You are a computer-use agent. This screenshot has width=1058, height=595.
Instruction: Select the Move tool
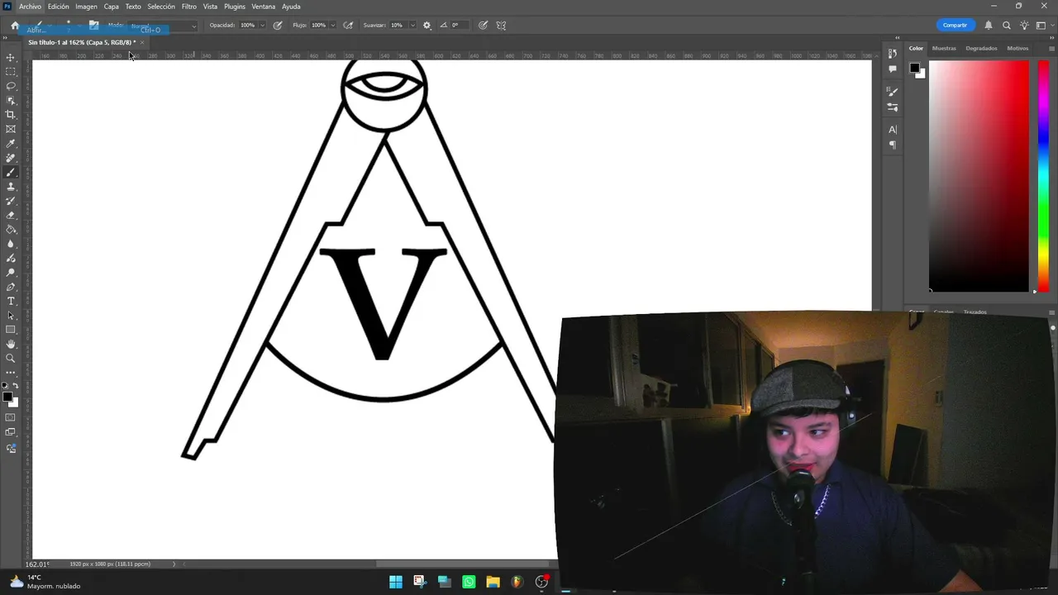click(11, 57)
